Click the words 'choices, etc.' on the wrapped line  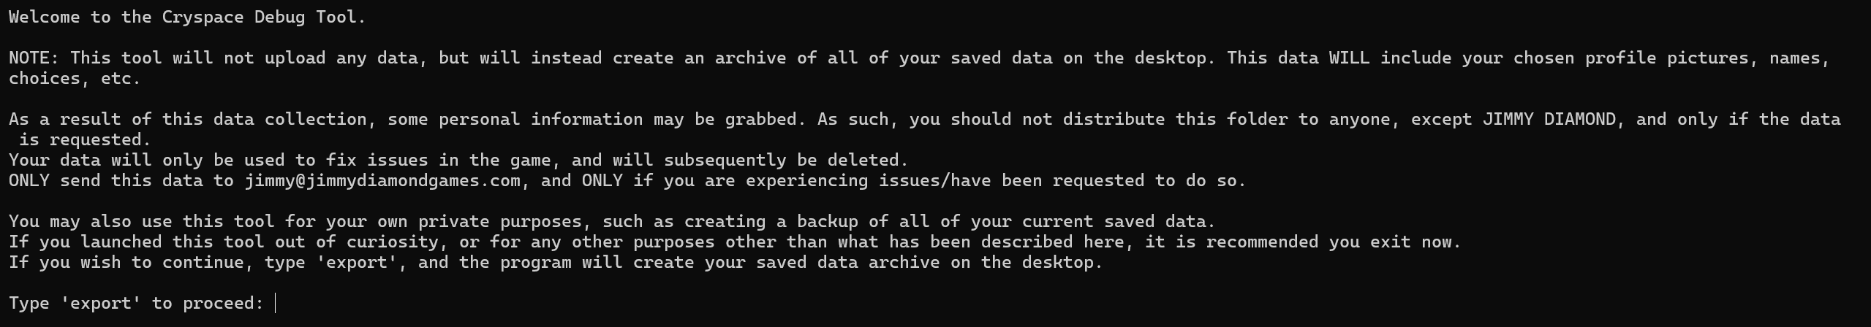[x=75, y=78]
